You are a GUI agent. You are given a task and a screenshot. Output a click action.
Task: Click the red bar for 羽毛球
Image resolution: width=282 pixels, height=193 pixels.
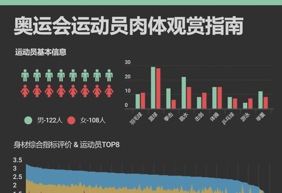click(x=143, y=100)
